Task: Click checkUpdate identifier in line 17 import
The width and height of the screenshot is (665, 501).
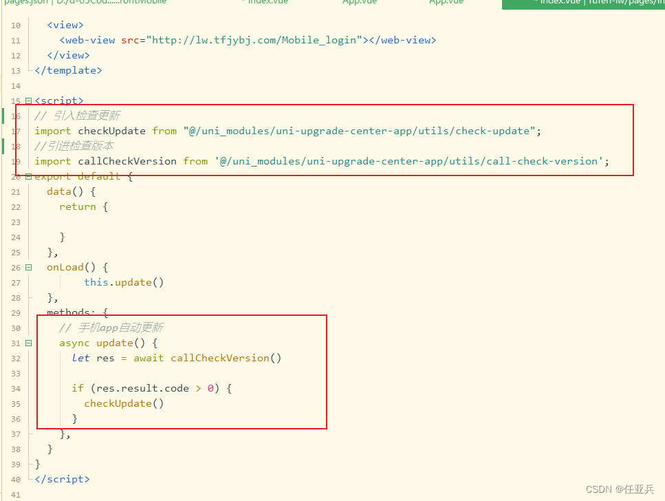Action: [111, 131]
